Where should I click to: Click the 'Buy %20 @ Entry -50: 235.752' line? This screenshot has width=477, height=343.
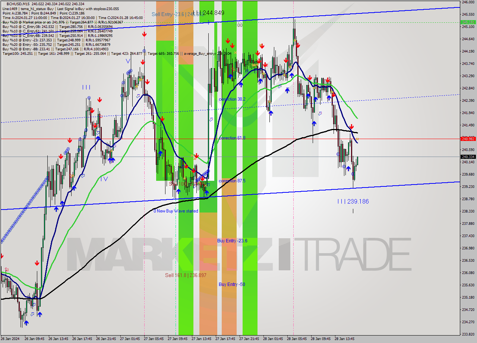coord(56,44)
